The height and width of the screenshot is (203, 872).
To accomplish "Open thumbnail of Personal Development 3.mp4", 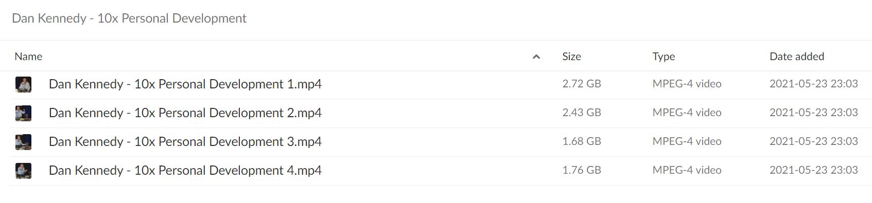I will (23, 142).
